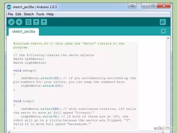
Task: Click comment 'the following creates two servo objects'
Action: coord(56,55)
